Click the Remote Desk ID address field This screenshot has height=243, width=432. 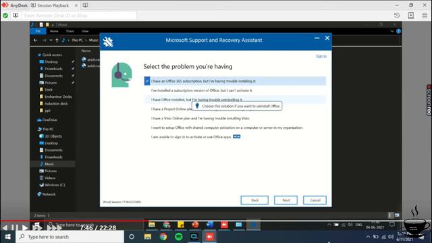coord(79,16)
